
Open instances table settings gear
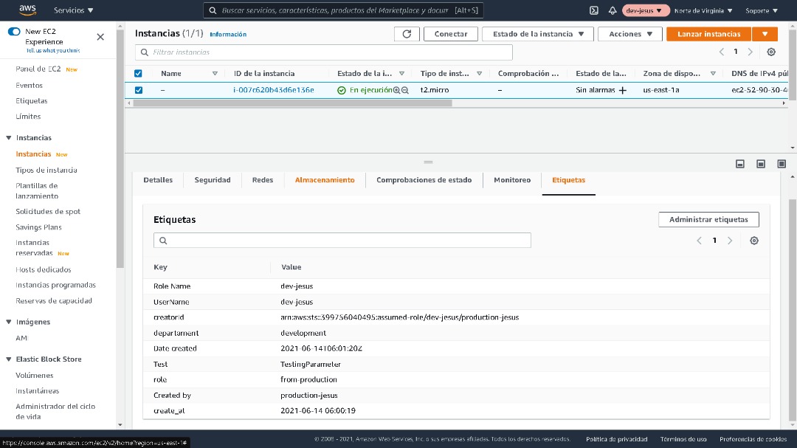(x=771, y=52)
